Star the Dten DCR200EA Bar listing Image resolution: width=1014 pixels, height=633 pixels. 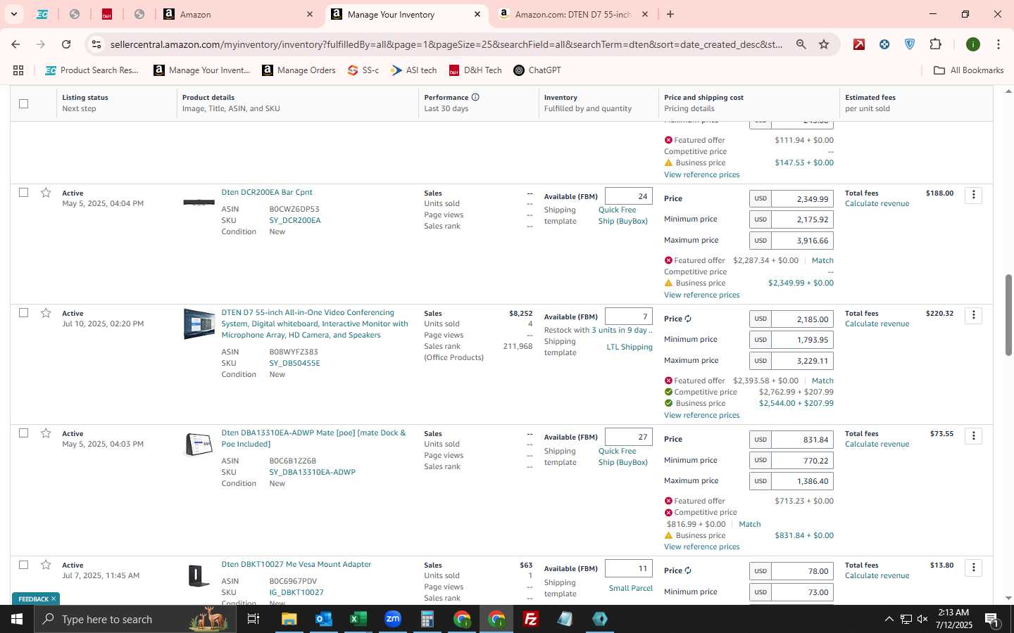[x=46, y=193]
